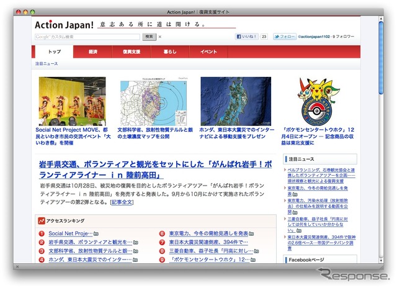
Task: Open ranking item 1 Social Net Proje
Action: [x=70, y=233]
